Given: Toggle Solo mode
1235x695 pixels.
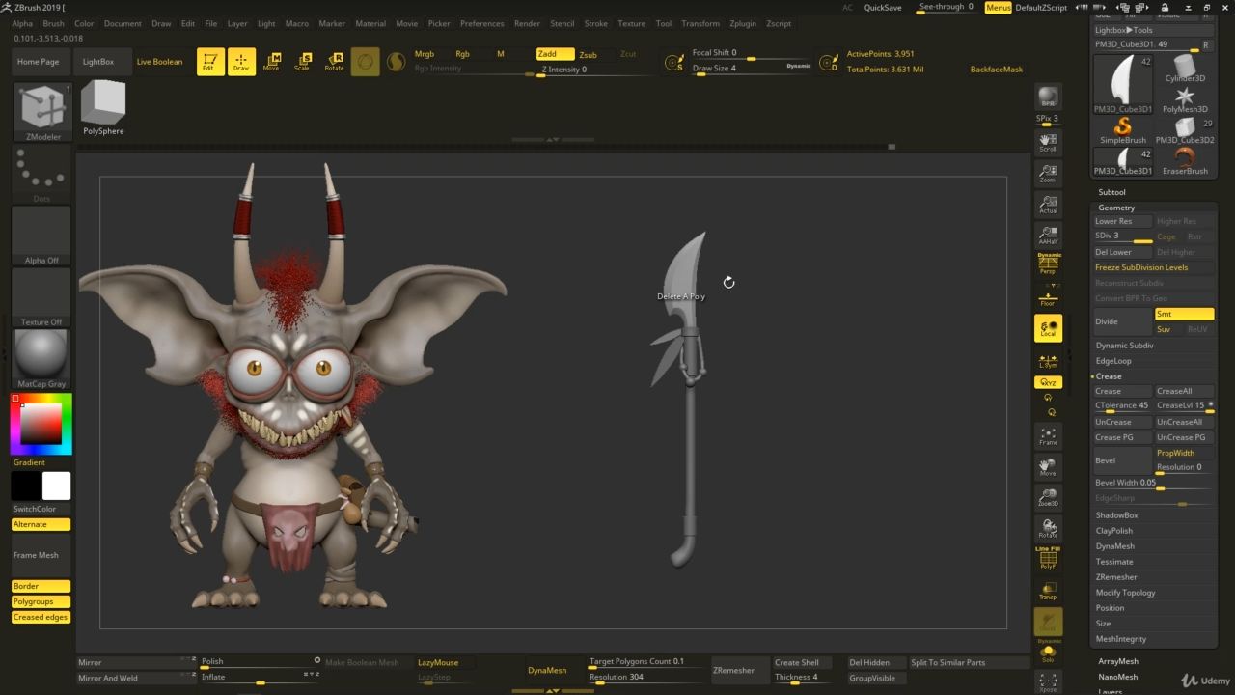Looking at the screenshot, I should (x=1048, y=653).
